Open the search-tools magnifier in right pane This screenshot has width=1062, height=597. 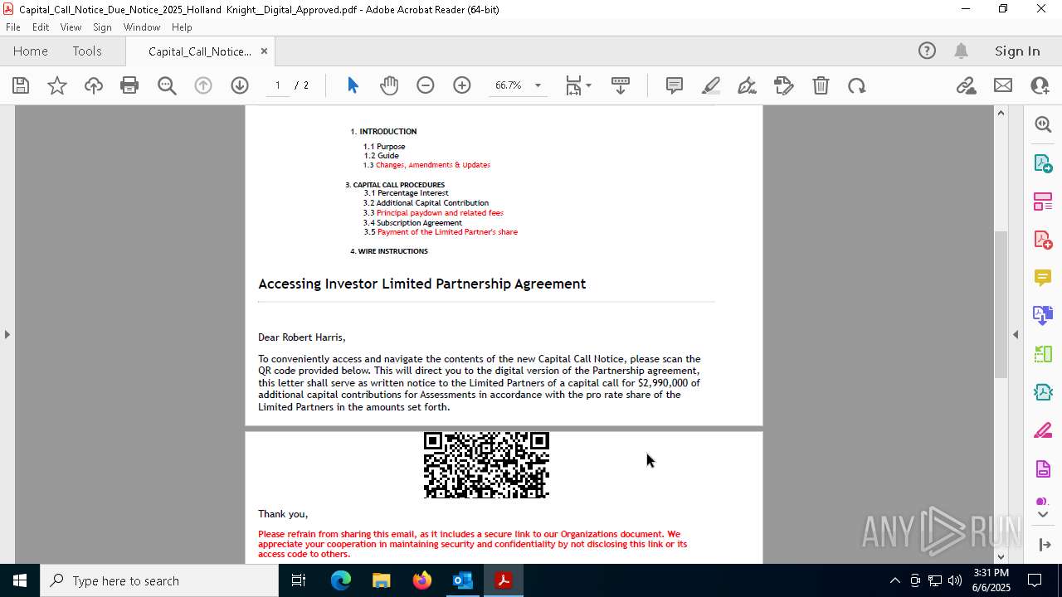tap(1043, 124)
